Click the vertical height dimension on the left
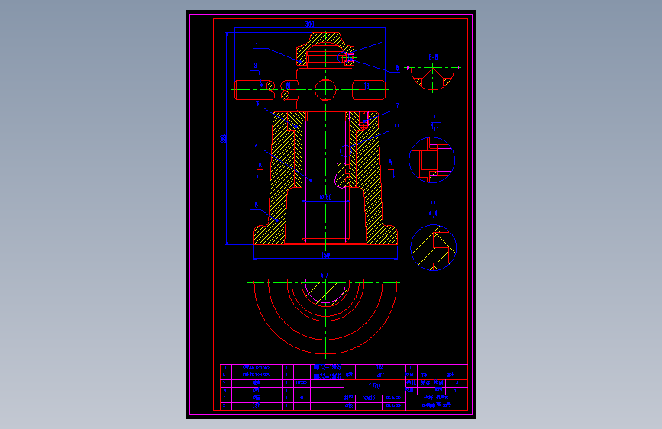The height and width of the screenshot is (429, 662). [x=224, y=138]
